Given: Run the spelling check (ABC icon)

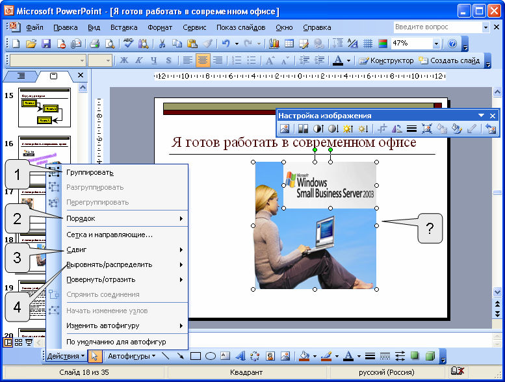Looking at the screenshot, I should tap(128, 44).
